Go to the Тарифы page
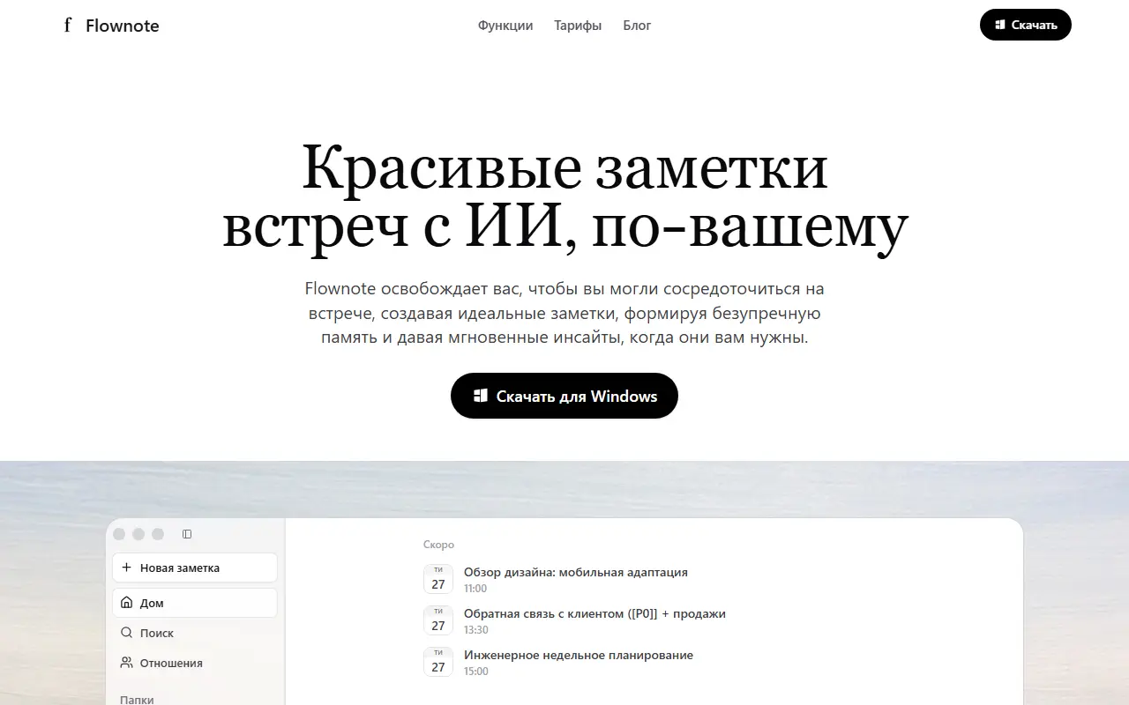This screenshot has height=705, width=1129. (x=578, y=26)
